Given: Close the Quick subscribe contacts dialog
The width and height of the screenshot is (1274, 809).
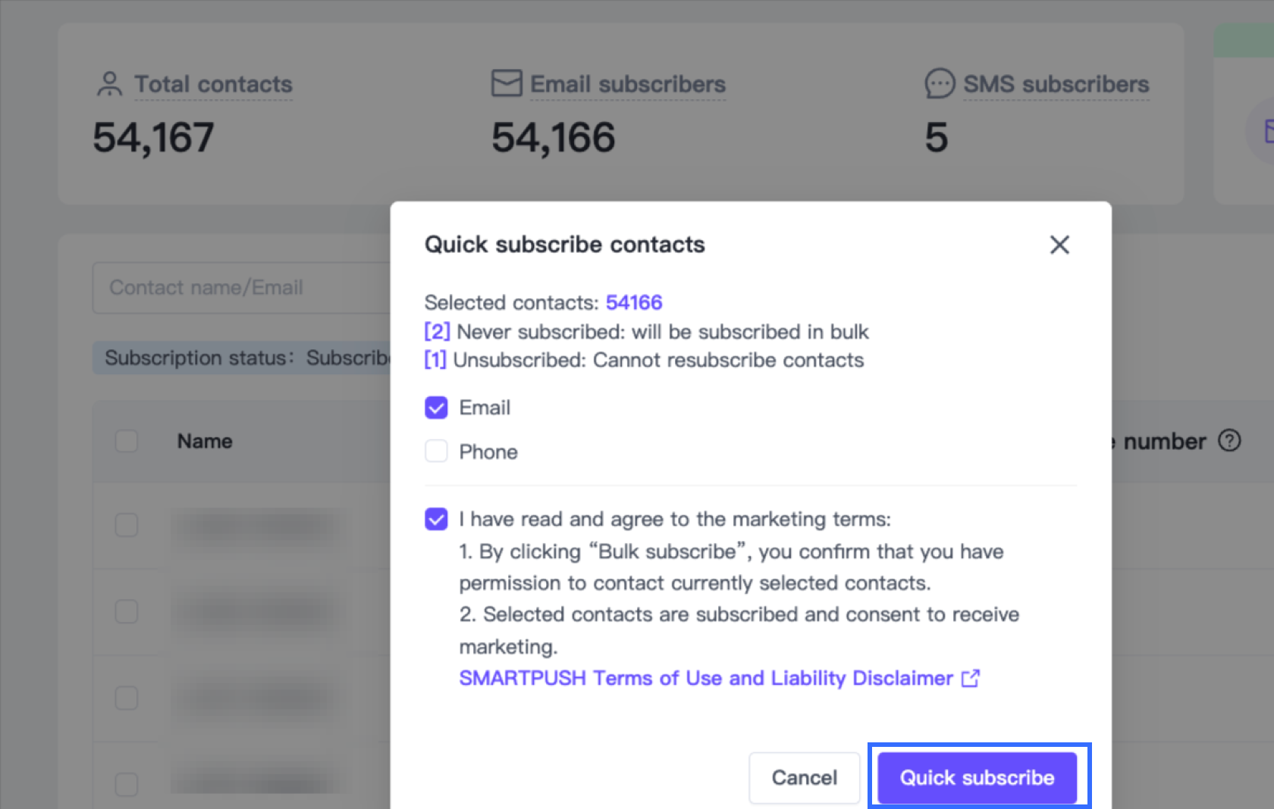Looking at the screenshot, I should [x=1059, y=245].
